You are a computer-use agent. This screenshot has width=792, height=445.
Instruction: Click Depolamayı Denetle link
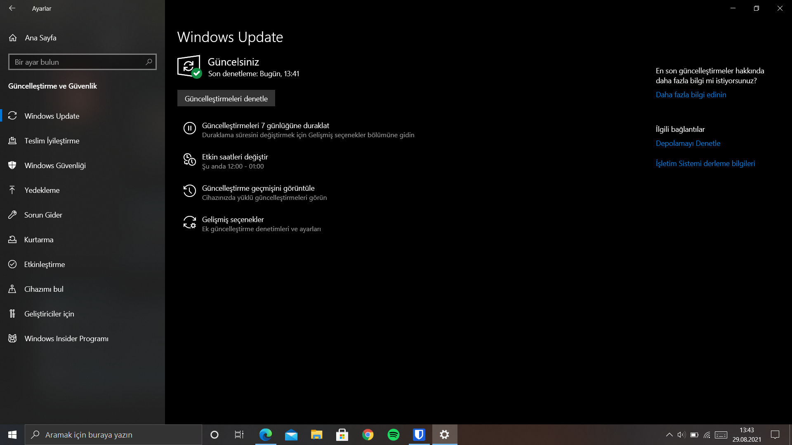[688, 143]
